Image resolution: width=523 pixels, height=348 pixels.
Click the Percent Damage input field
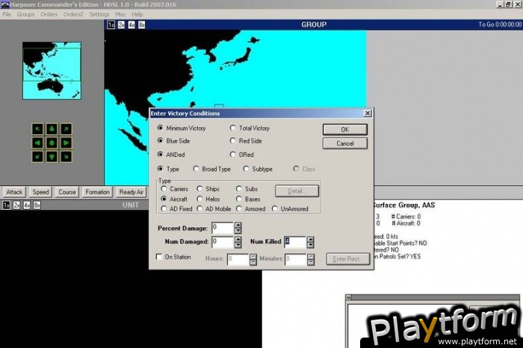[223, 228]
